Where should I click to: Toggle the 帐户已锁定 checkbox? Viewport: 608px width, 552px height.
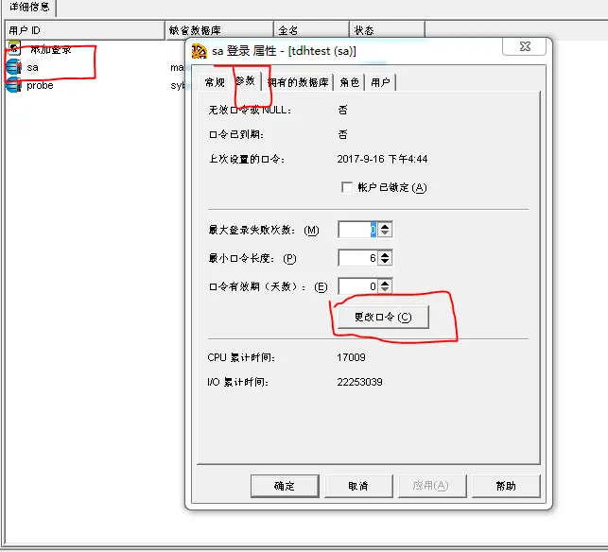pyautogui.click(x=347, y=187)
